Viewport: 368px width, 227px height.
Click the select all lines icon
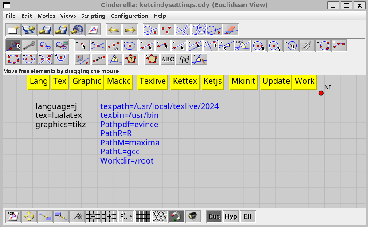click(183, 30)
